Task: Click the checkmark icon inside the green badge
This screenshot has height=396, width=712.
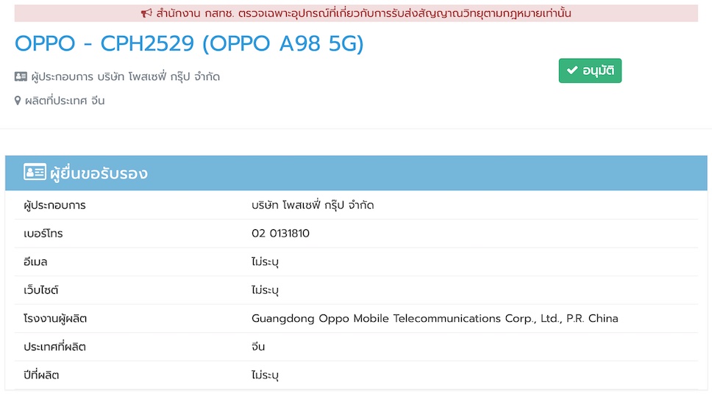Action: click(572, 71)
